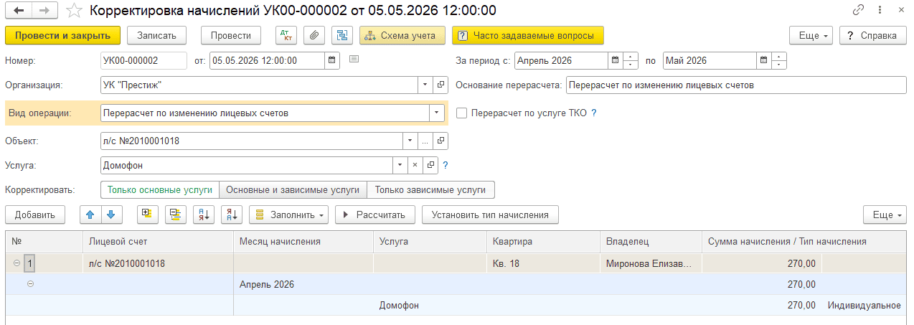The height and width of the screenshot is (325, 914).
Task: Choose the Только зависимые услуги option
Action: coord(430,190)
